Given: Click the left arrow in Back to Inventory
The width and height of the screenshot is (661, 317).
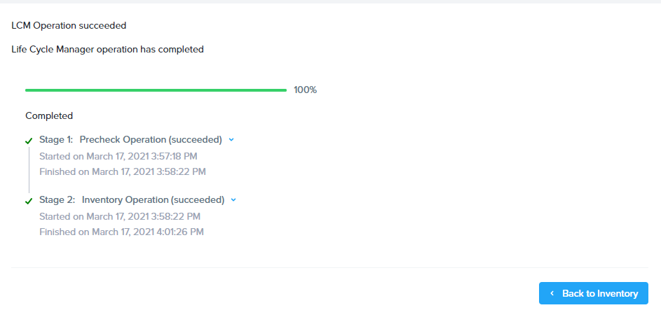Looking at the screenshot, I should [552, 293].
